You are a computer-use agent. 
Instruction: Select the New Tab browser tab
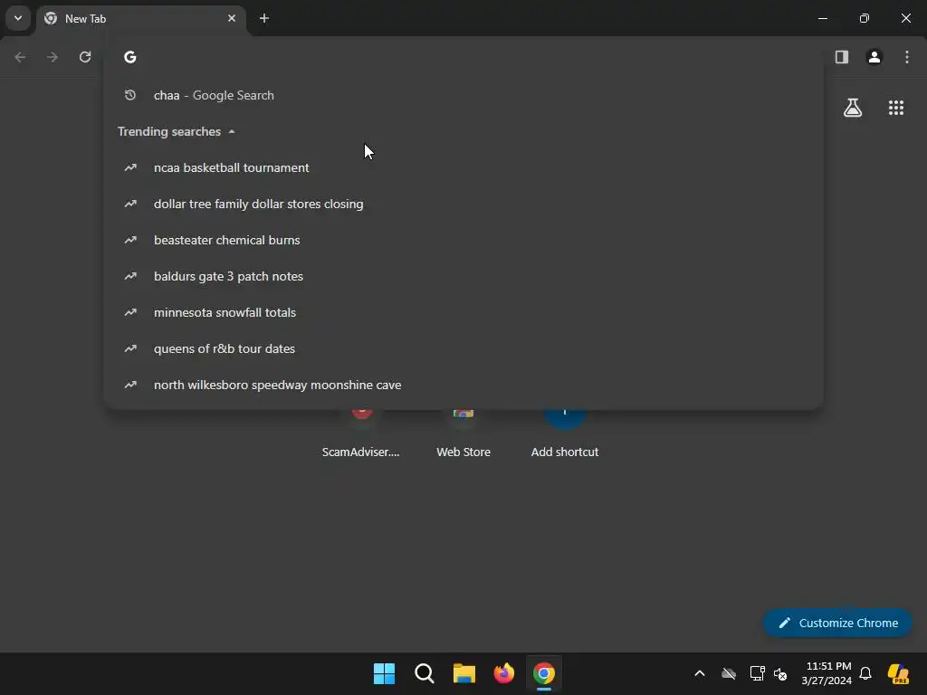[142, 18]
